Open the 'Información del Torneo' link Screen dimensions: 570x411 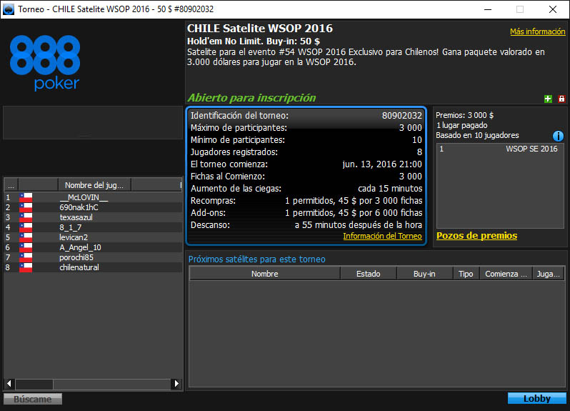[x=382, y=237]
